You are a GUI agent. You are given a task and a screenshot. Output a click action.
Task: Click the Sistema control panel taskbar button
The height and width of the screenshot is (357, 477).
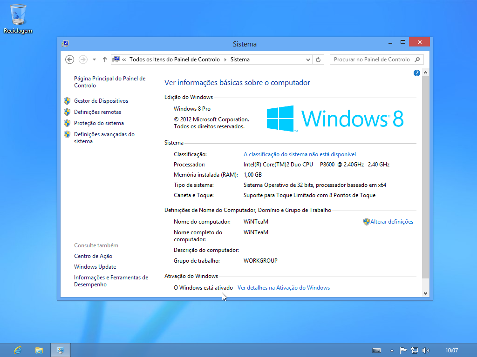point(61,350)
